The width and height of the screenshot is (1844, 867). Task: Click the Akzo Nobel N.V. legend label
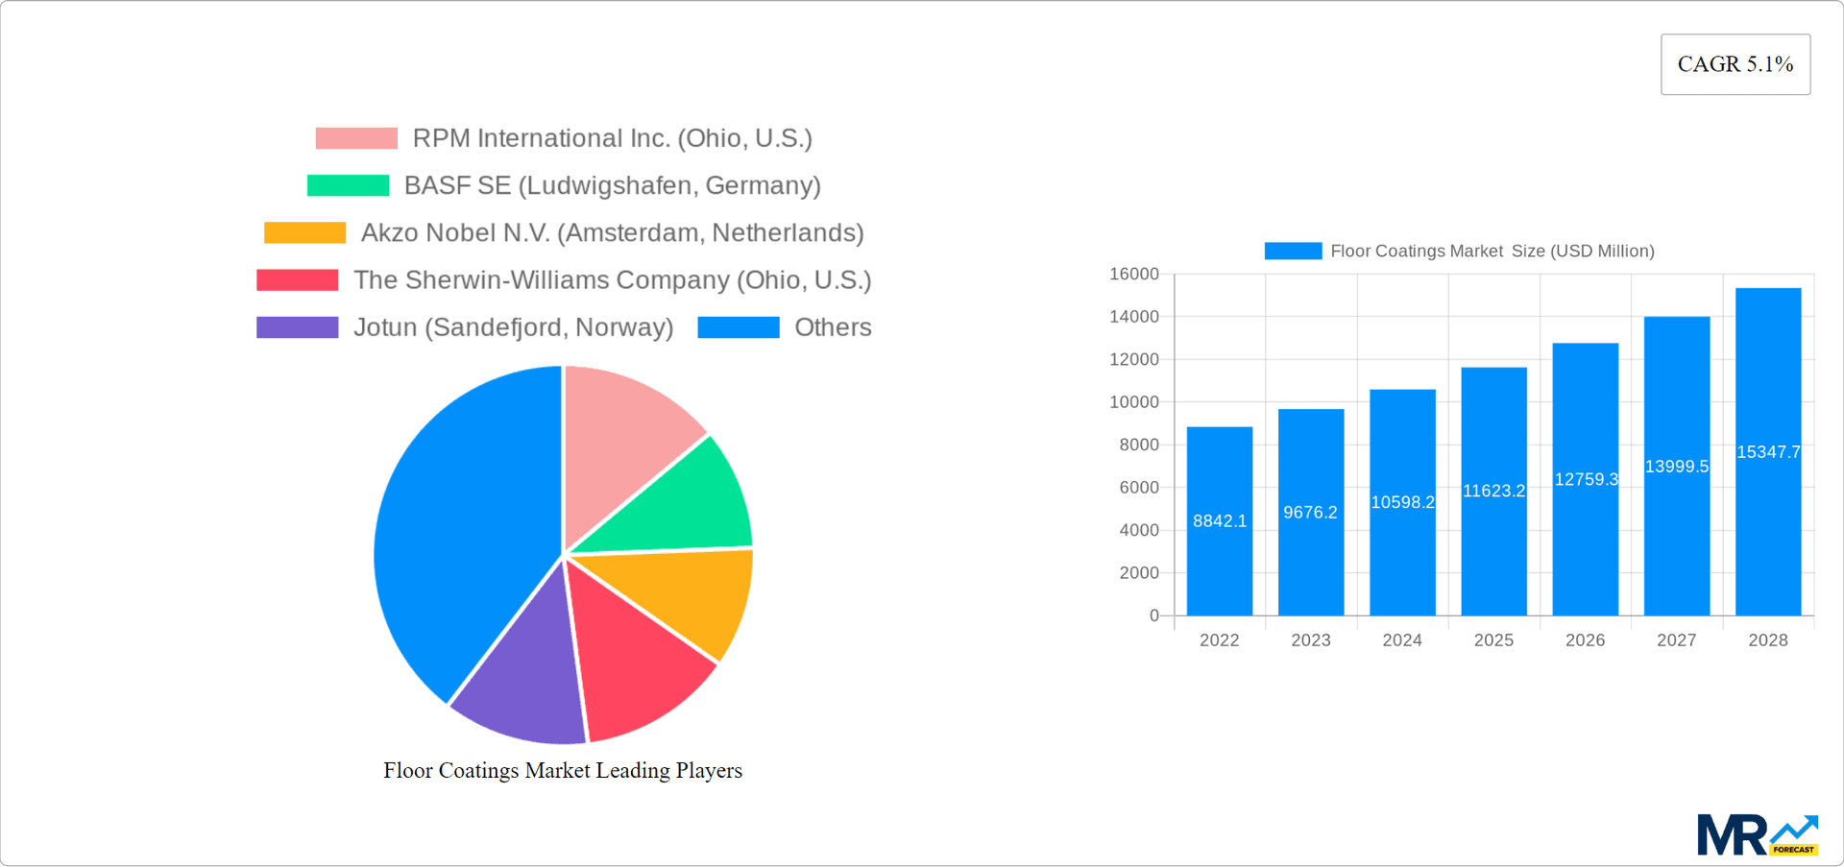pyautogui.click(x=612, y=232)
